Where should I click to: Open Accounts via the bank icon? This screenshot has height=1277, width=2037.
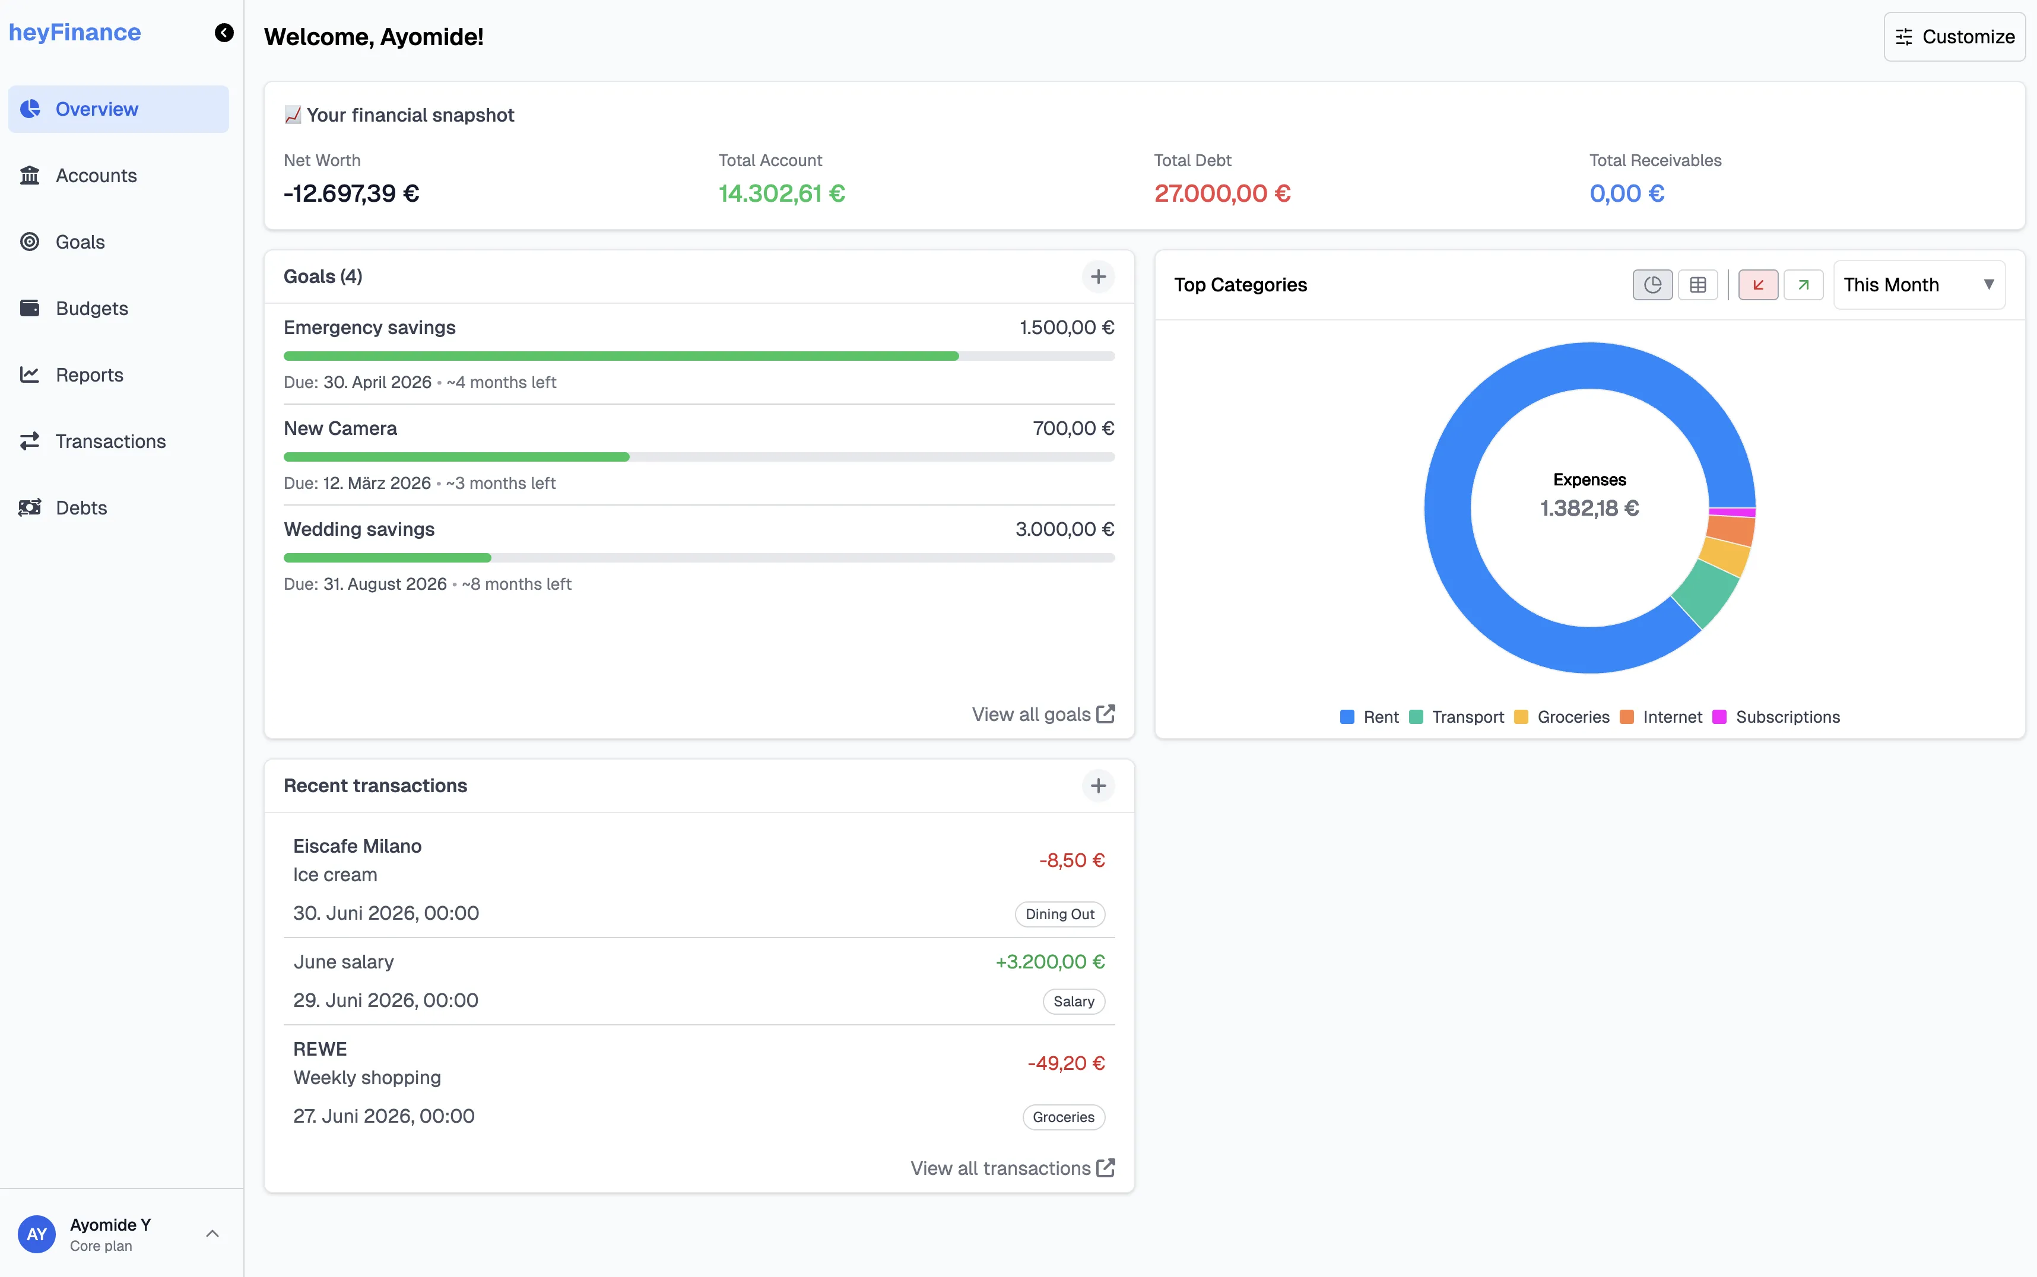tap(30, 175)
